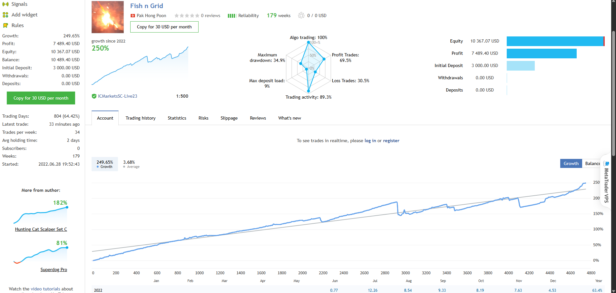Open the Hunting Cat Scalper Set C link
Viewport: 616px width, 293px height.
pyautogui.click(x=41, y=229)
